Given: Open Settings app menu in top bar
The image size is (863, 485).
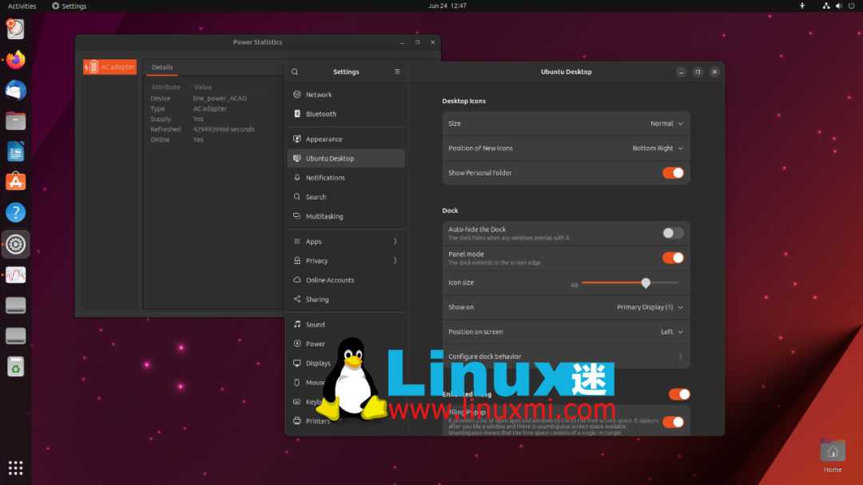Looking at the screenshot, I should (x=70, y=6).
